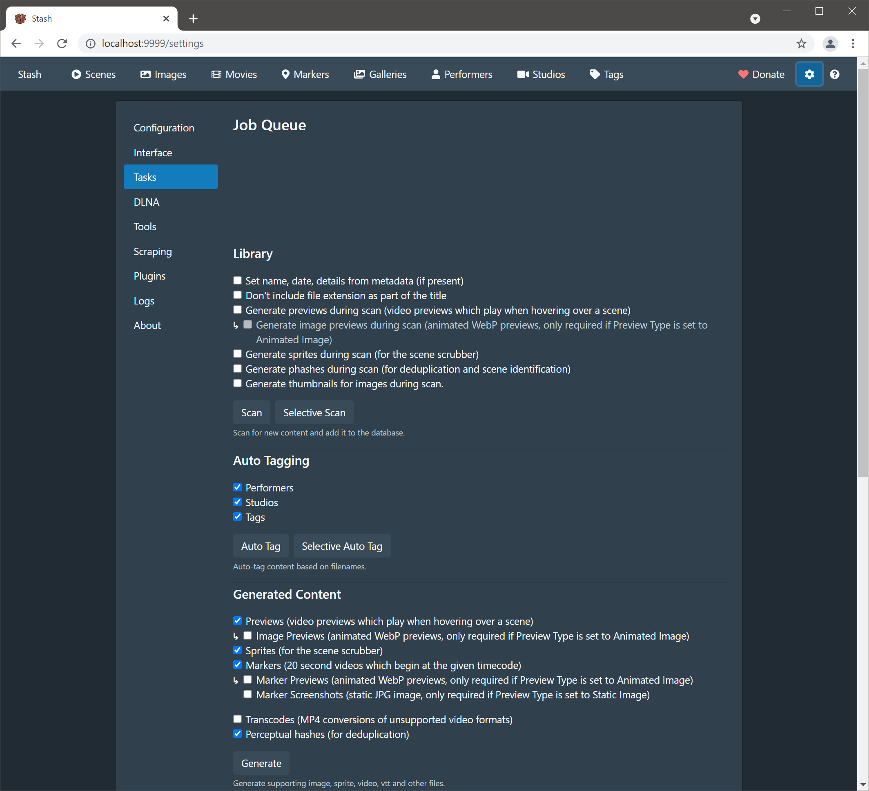The height and width of the screenshot is (791, 869).
Task: Go forward with the browser arrow
Action: (39, 44)
